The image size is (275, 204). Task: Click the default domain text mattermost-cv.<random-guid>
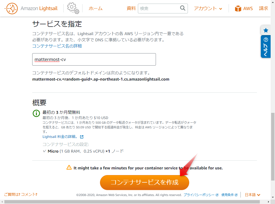click(x=101, y=79)
